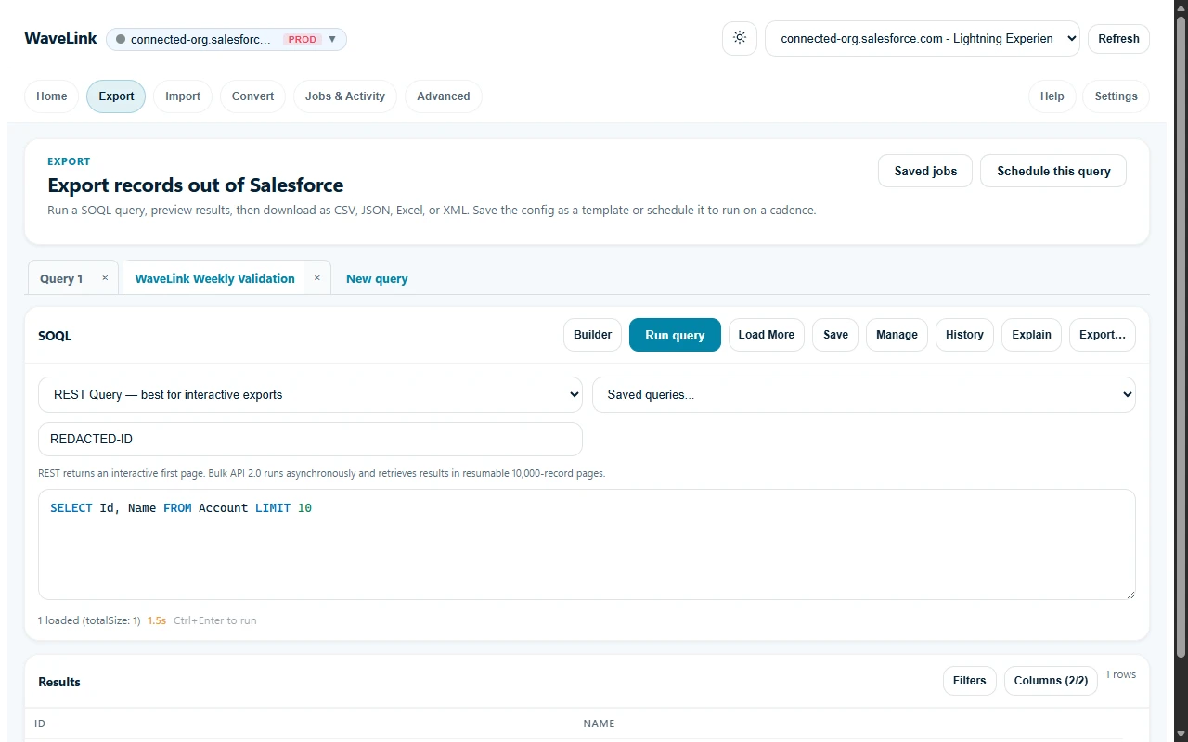Save the current query
Viewport: 1188px width, 742px height.
point(835,335)
